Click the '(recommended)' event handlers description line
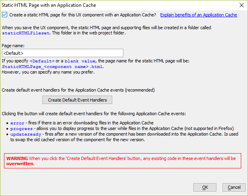This screenshot has height=196, width=248. click(x=78, y=90)
